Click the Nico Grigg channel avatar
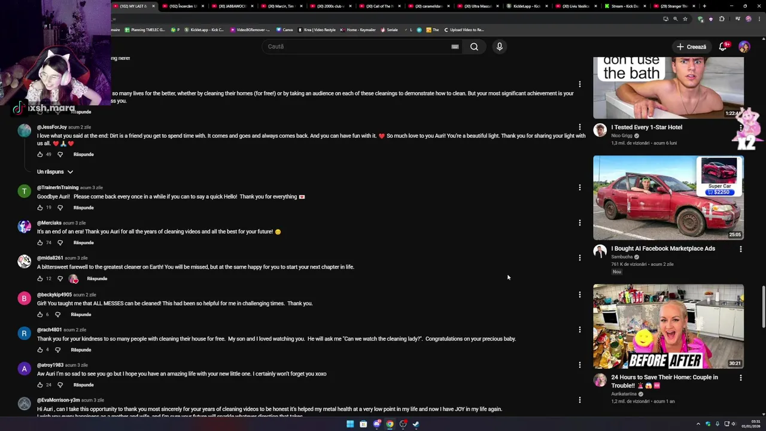Viewport: 766px width, 431px height. 600,130
